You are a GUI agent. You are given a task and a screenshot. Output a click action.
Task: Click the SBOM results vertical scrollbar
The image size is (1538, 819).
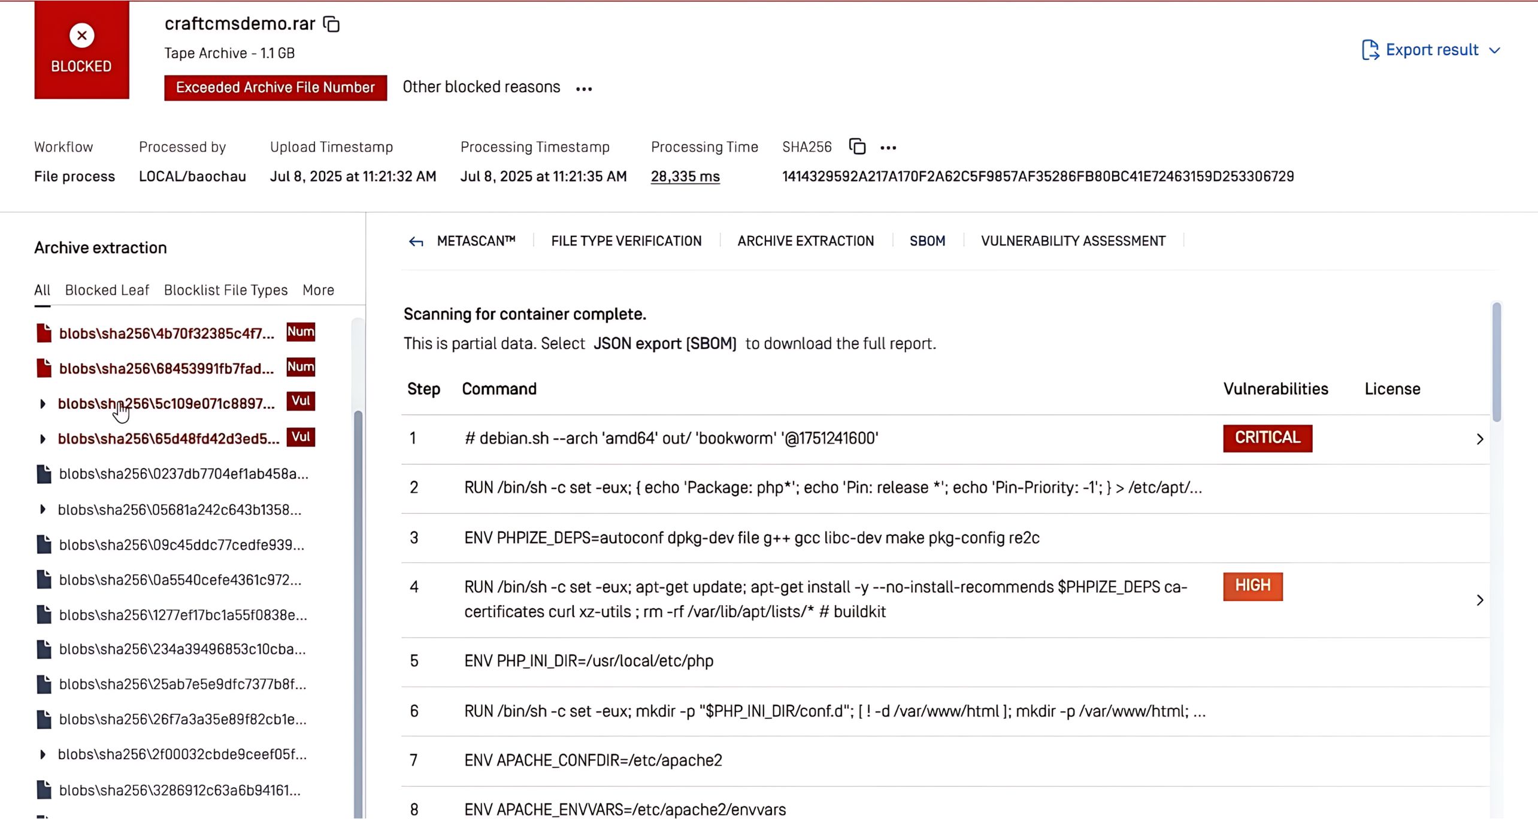(x=1496, y=362)
